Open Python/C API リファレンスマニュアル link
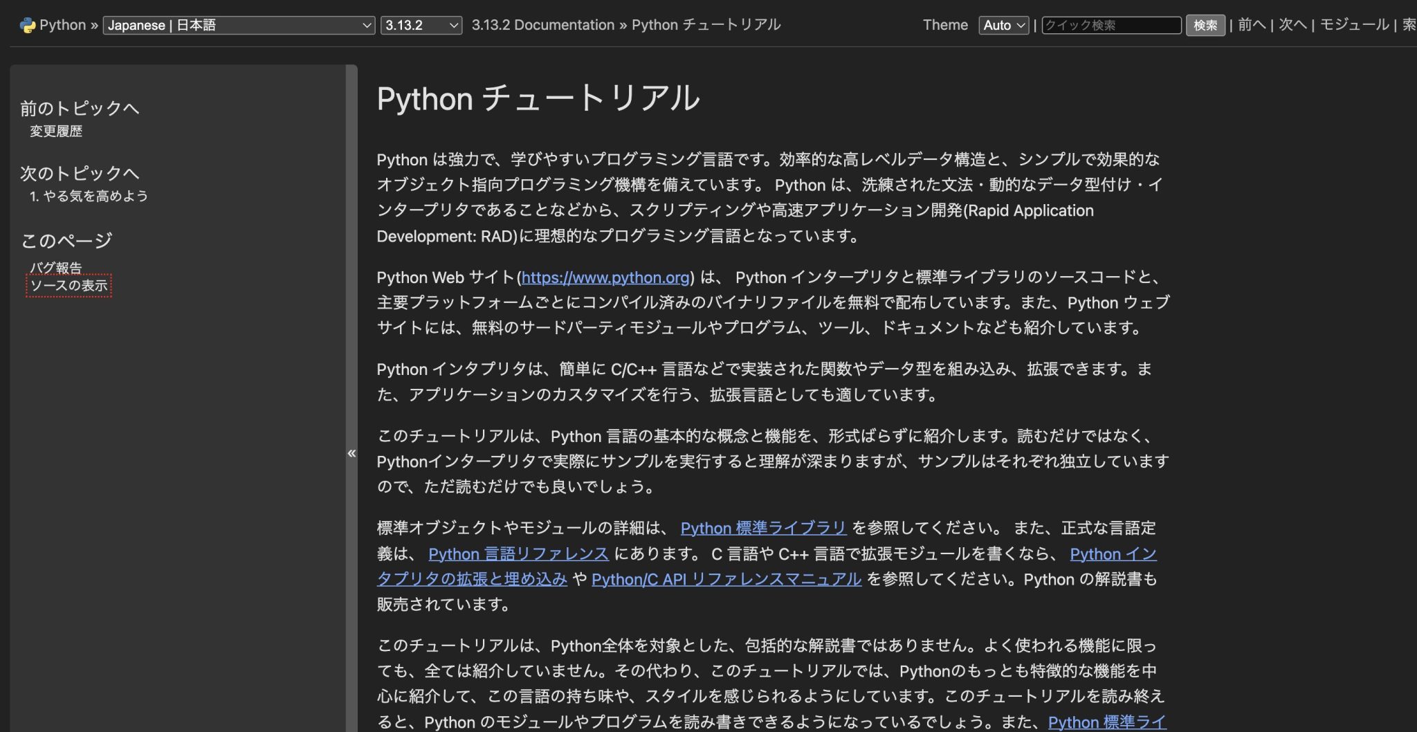 click(726, 580)
